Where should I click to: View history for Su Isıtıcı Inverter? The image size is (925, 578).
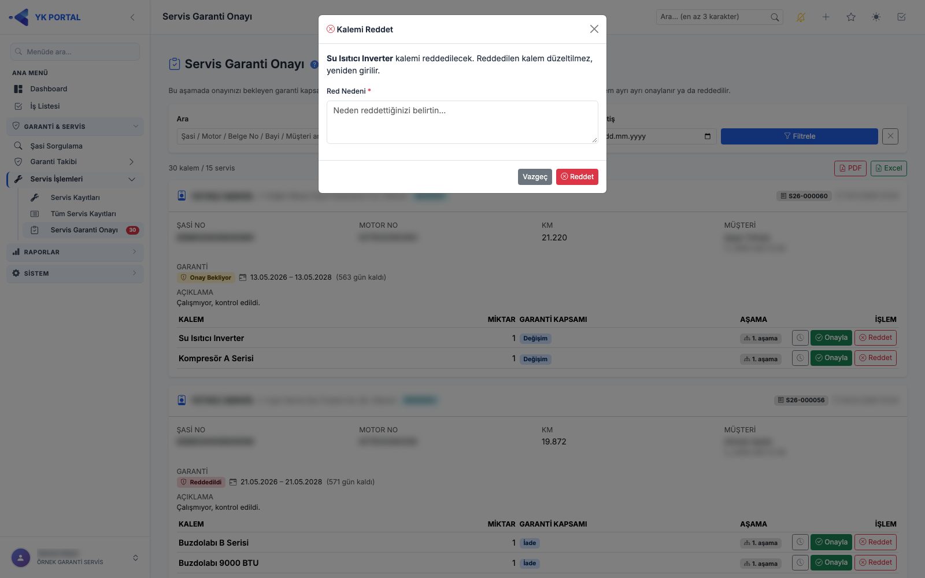800,338
